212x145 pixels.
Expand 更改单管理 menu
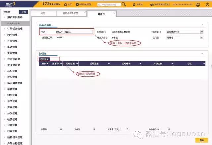[x=13, y=65]
